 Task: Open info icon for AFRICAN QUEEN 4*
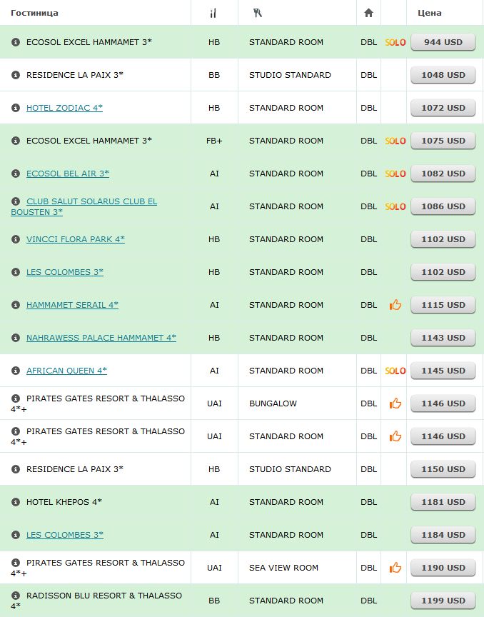15,371
